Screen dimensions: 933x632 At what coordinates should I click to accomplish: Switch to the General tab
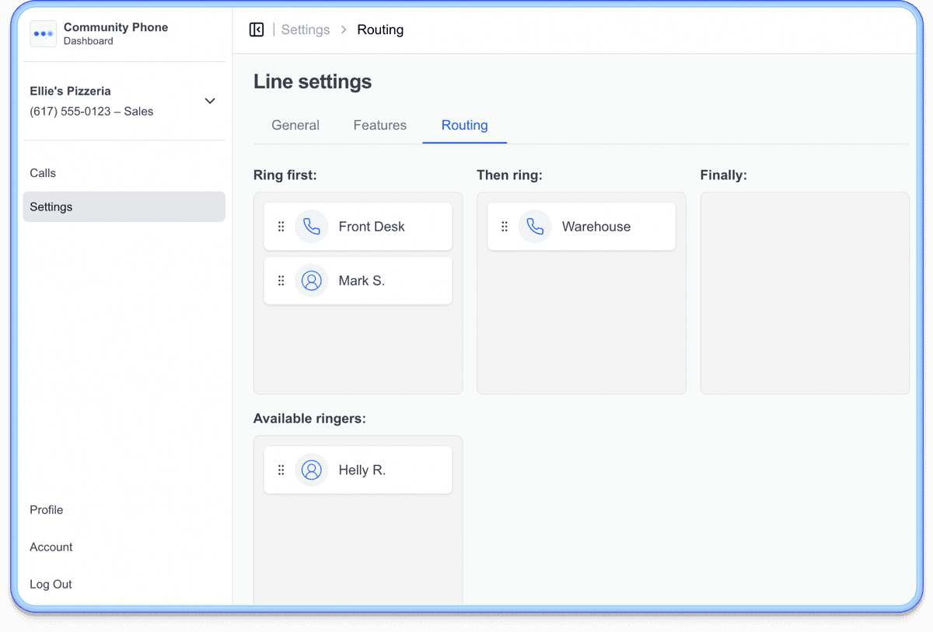[x=295, y=125]
